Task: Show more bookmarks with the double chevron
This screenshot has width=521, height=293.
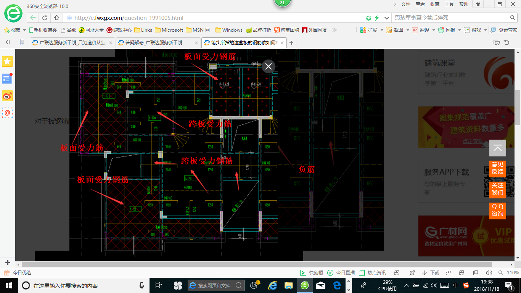Action: 335,30
